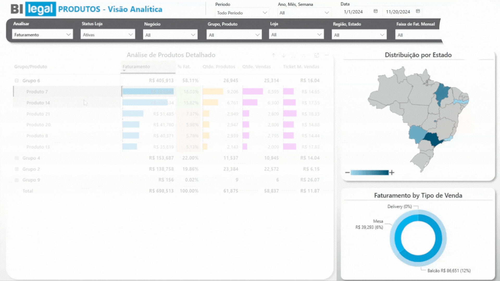Viewport: 500px width, 281px height.
Task: Open focus mode for products table
Action: 316,55
